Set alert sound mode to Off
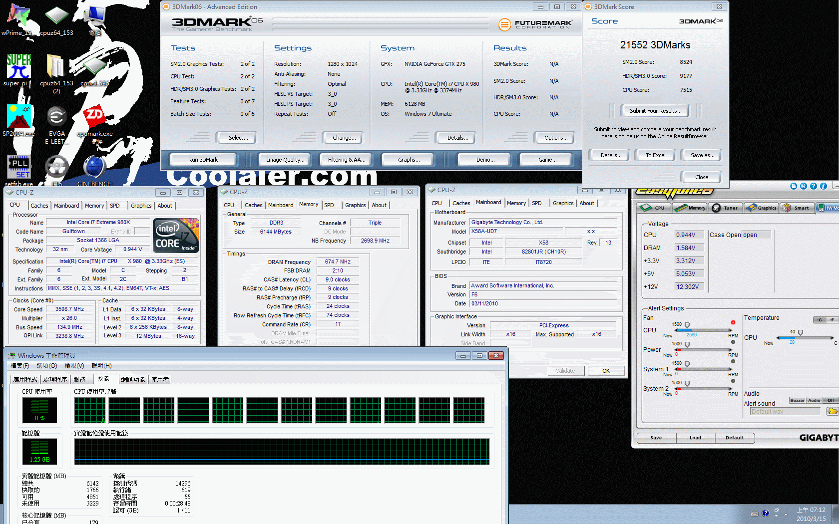Screen dimensions: 839x524 click(x=831, y=400)
